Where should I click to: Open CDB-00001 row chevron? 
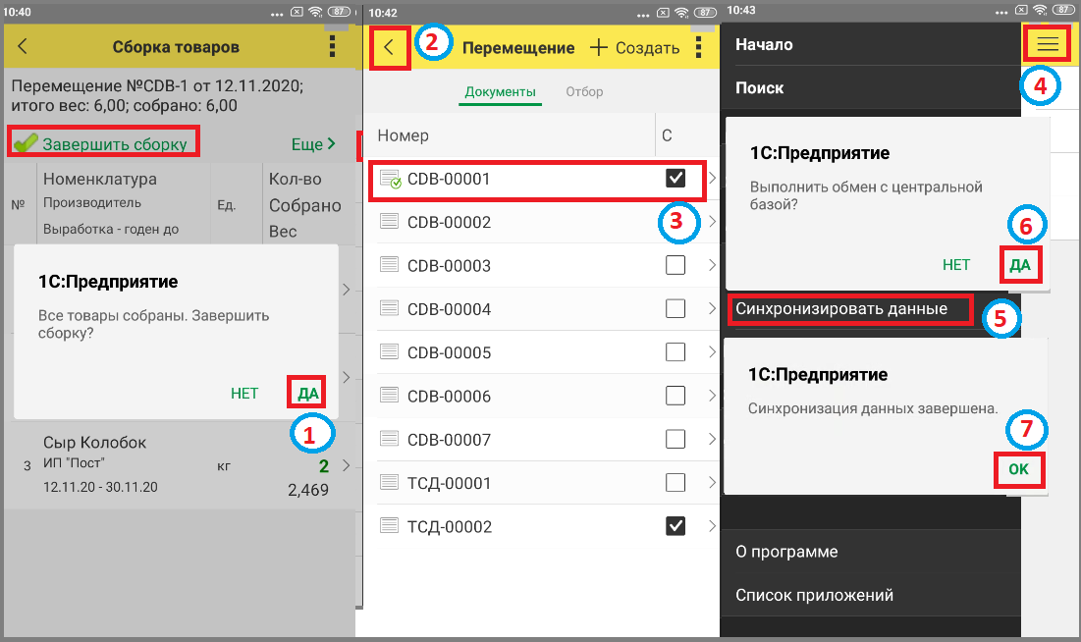click(712, 178)
